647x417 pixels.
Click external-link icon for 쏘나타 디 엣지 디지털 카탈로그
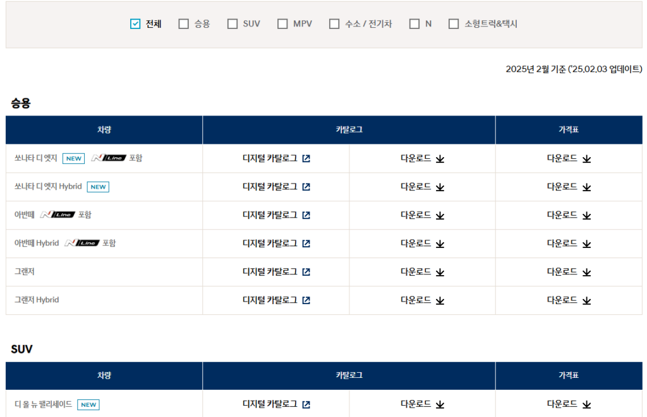tap(306, 159)
